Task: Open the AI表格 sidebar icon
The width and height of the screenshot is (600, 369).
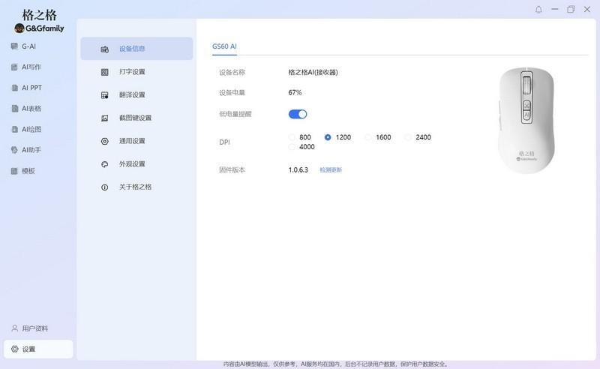Action: tap(14, 108)
